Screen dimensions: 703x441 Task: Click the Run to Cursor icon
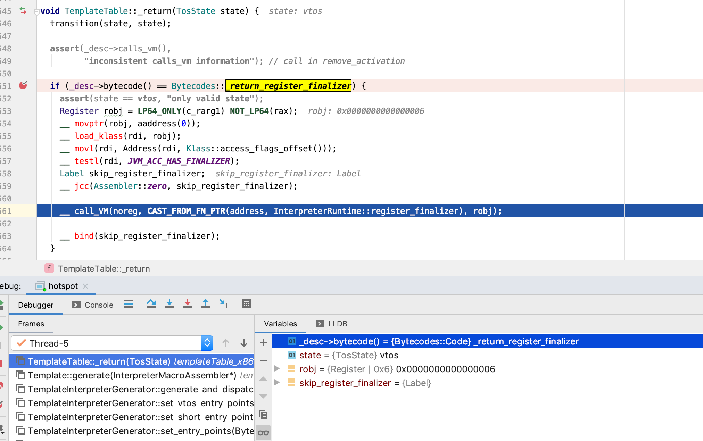pos(224,304)
